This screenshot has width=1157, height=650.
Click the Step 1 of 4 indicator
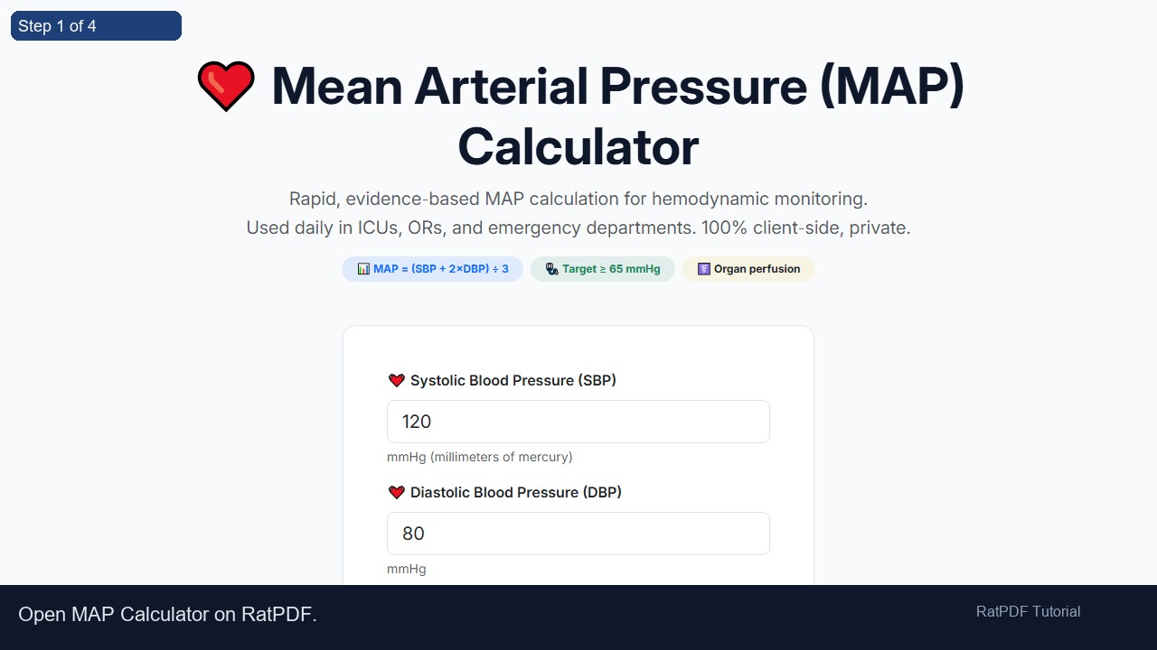[96, 26]
